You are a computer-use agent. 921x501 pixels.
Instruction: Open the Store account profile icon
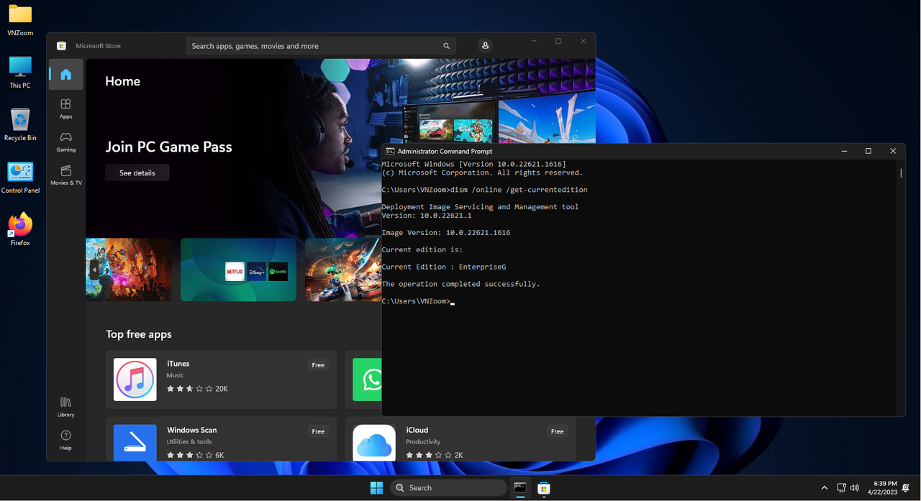click(x=486, y=45)
